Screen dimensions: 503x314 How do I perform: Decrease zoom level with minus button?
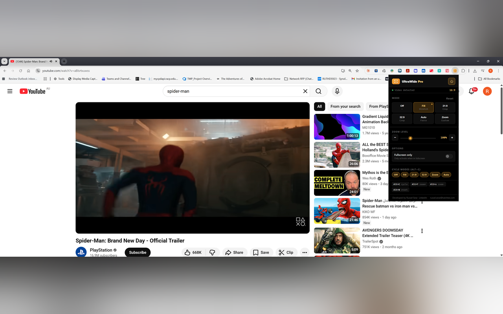coord(395,138)
